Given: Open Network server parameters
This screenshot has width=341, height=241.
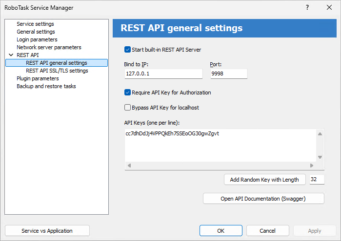Looking at the screenshot, I should point(49,47).
